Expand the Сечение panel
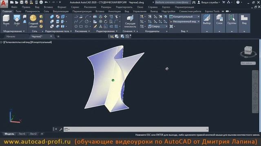The height and width of the screenshot is (146, 261). pyautogui.click(x=129, y=31)
